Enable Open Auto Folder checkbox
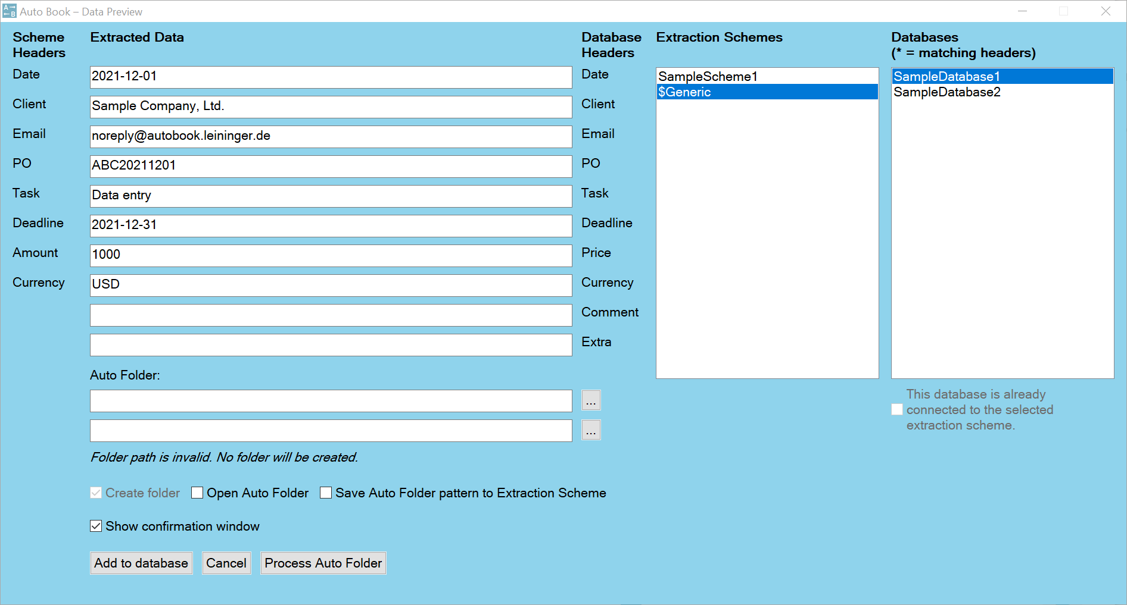The width and height of the screenshot is (1127, 605). [x=197, y=493]
